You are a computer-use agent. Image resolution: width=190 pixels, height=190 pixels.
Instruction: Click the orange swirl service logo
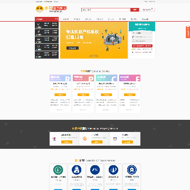click(x=85, y=139)
